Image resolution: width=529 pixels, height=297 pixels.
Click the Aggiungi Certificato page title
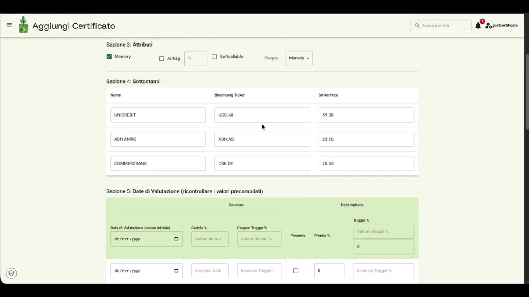click(x=74, y=26)
